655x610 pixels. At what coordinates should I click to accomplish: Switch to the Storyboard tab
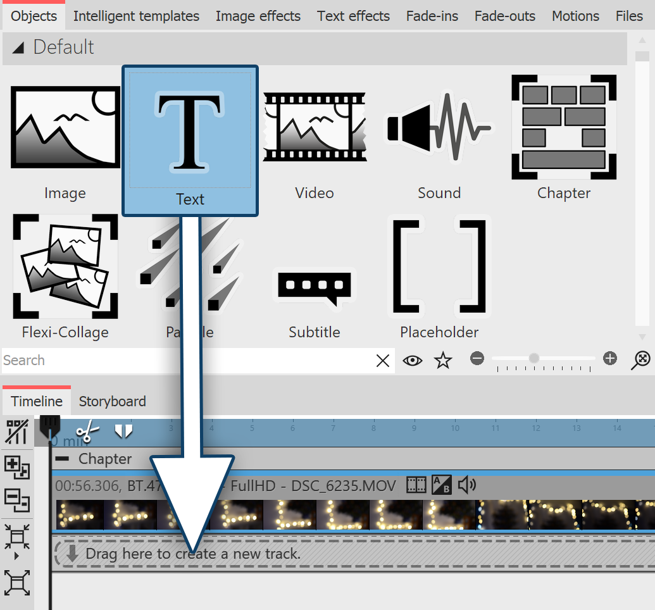pos(112,401)
